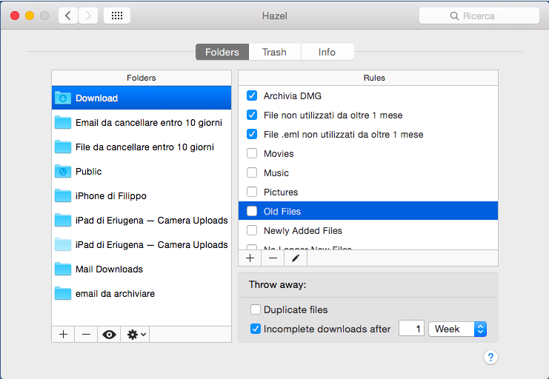Click the Mail Downloads folder icon
The height and width of the screenshot is (379, 549).
coord(63,269)
